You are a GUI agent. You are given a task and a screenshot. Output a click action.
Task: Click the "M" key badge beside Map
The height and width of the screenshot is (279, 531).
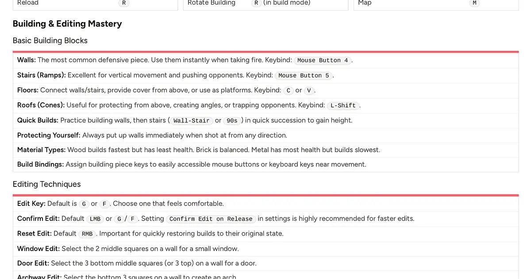[x=474, y=3]
